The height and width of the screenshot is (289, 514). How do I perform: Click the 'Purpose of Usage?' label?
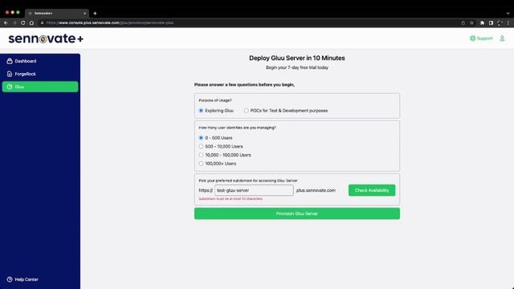tap(215, 100)
